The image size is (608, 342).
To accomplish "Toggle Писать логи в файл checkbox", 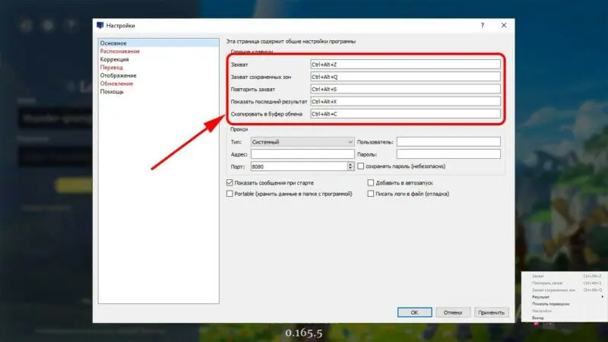I will coord(370,194).
